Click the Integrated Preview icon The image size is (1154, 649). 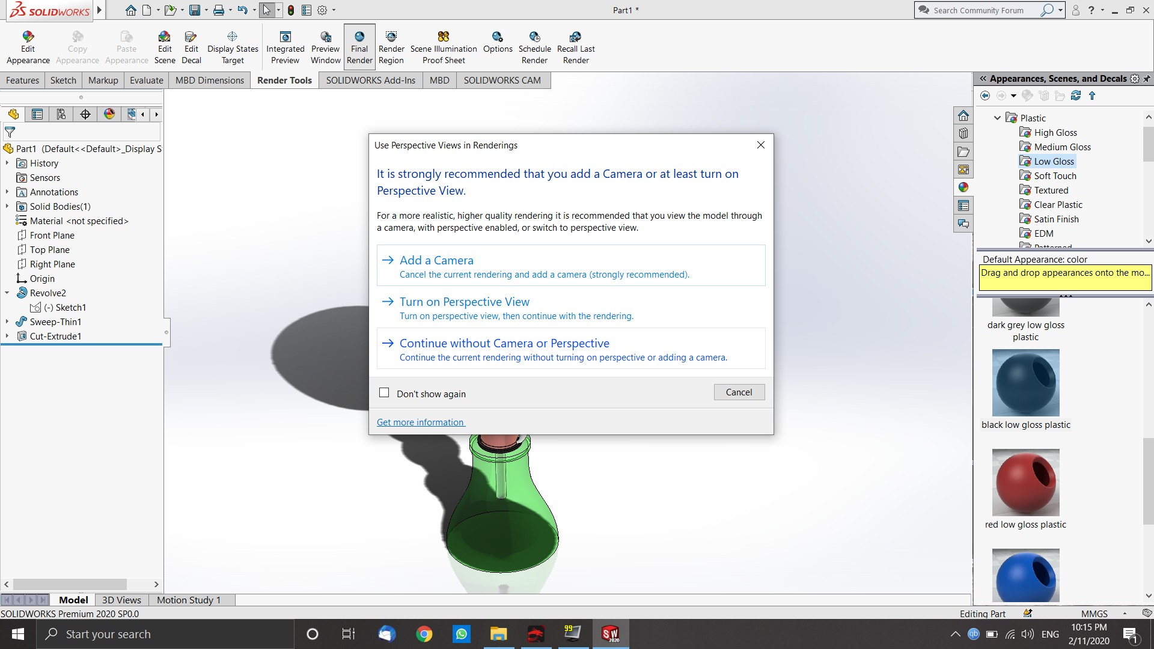[285, 37]
